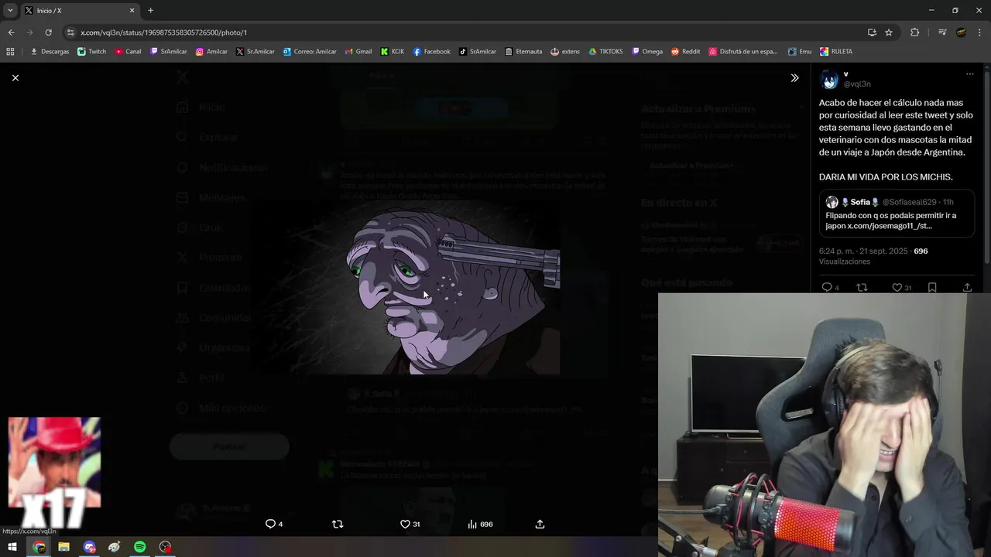Open Twitch bookmark
Viewport: 991px width, 557px height.
coord(91,51)
